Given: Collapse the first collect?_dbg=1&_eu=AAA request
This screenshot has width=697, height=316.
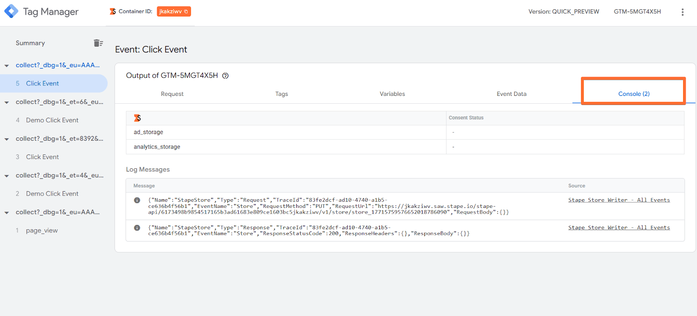Looking at the screenshot, I should coord(7,66).
